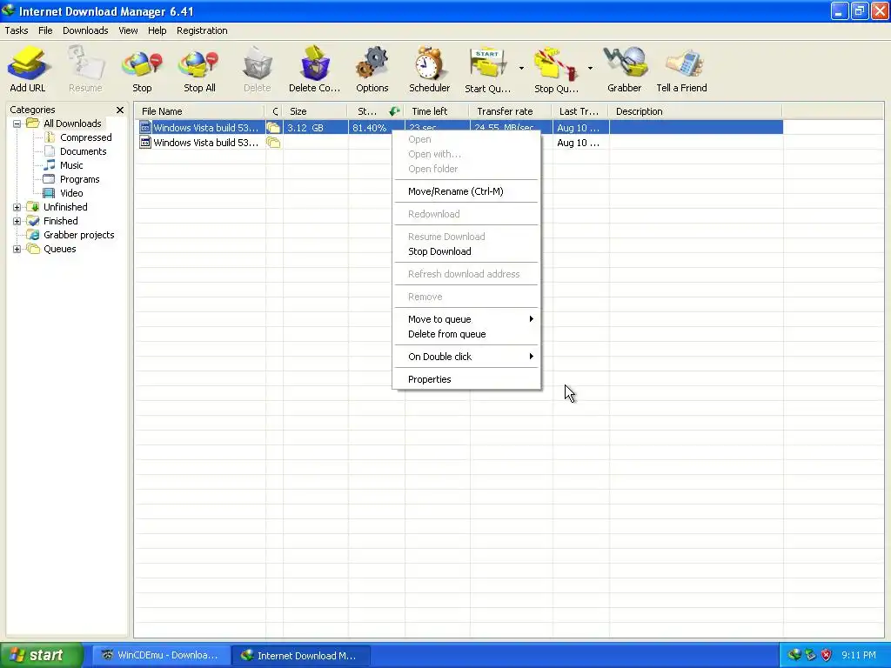
Task: Switch to WinCDEmu taskbar window
Action: click(x=161, y=656)
